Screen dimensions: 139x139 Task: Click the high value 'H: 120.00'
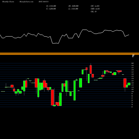coord(73,6)
